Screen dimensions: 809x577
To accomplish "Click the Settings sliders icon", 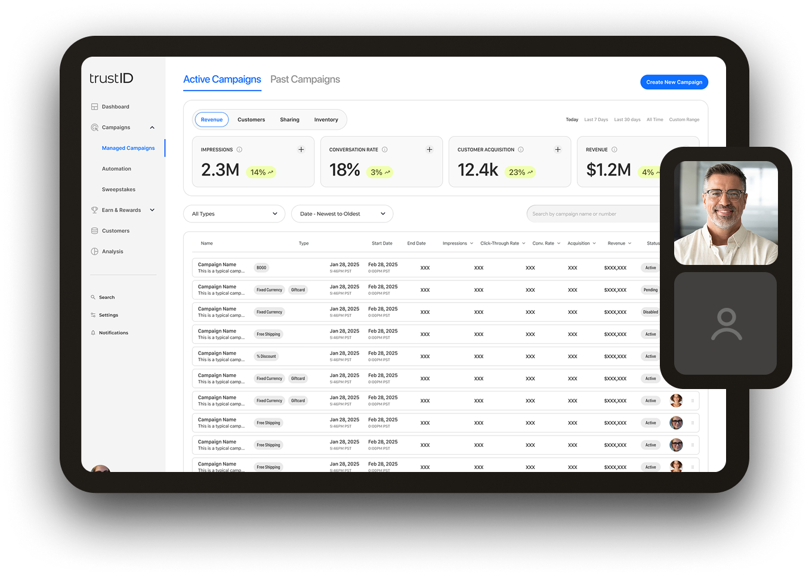I will coord(93,315).
